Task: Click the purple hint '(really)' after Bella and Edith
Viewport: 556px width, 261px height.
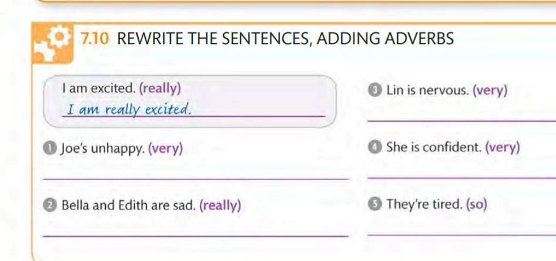Action: click(x=220, y=206)
